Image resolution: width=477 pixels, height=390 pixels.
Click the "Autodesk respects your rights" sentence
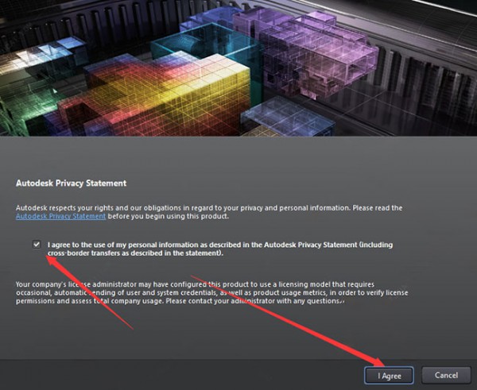[x=209, y=212]
